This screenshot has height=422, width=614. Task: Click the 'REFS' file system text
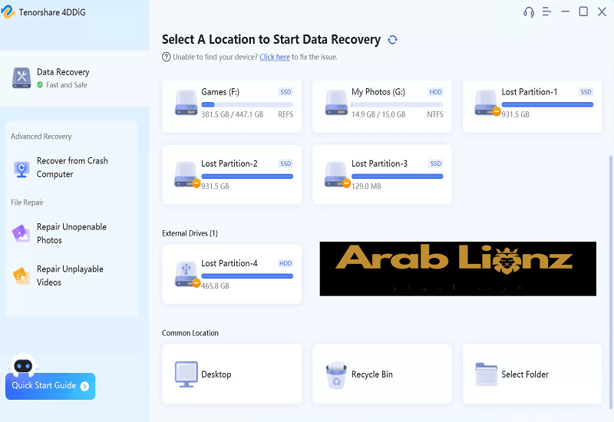286,114
